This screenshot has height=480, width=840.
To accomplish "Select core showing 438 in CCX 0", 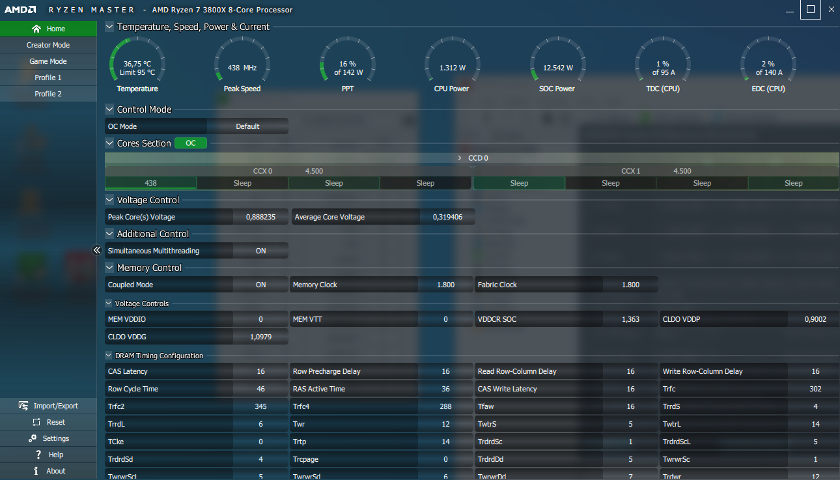I will coord(150,183).
